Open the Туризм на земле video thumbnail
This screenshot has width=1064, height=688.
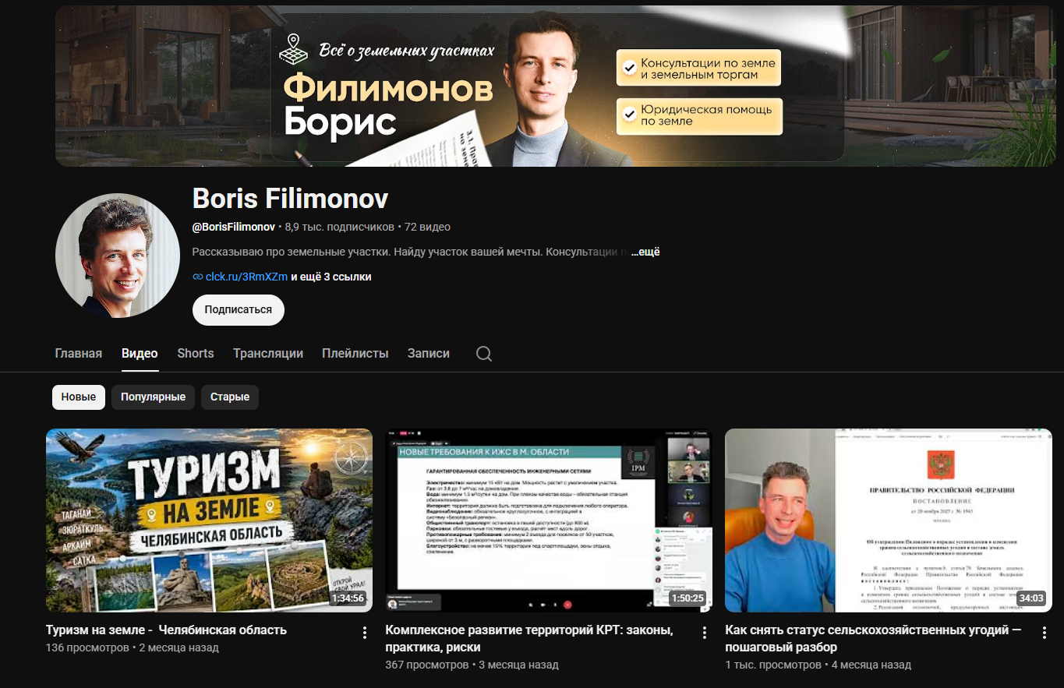click(209, 520)
